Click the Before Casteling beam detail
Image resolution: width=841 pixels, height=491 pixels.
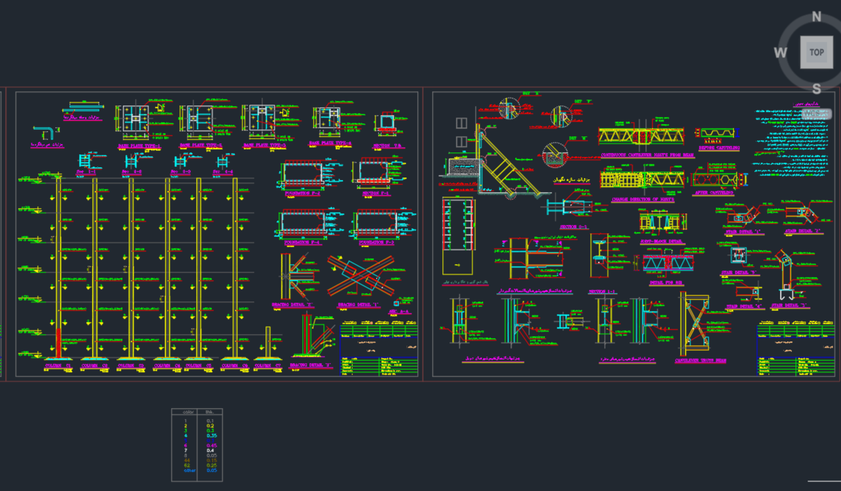718,134
